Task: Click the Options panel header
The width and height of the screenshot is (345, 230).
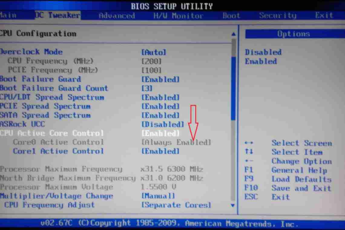Action: pos(295,34)
